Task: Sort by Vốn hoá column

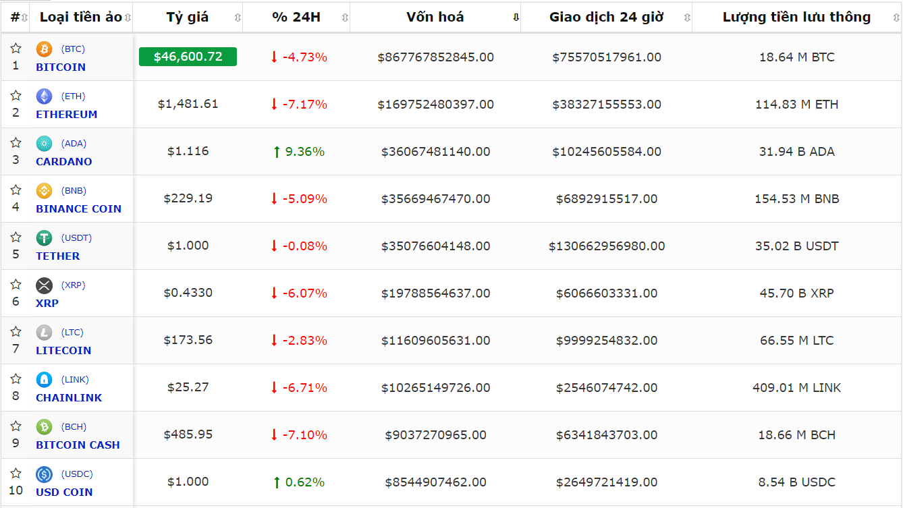Action: [435, 18]
